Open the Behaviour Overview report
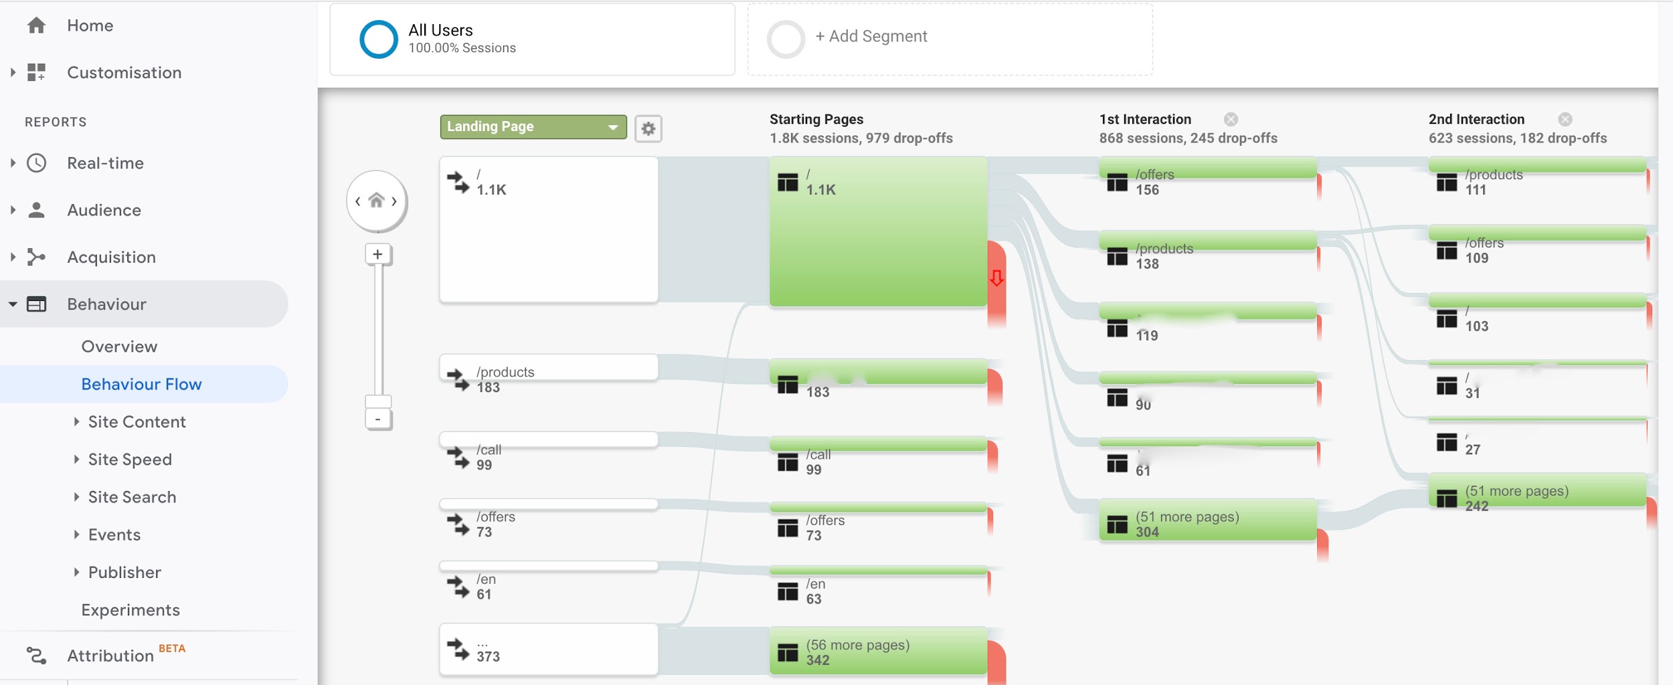Image resolution: width=1673 pixels, height=685 pixels. pos(119,347)
